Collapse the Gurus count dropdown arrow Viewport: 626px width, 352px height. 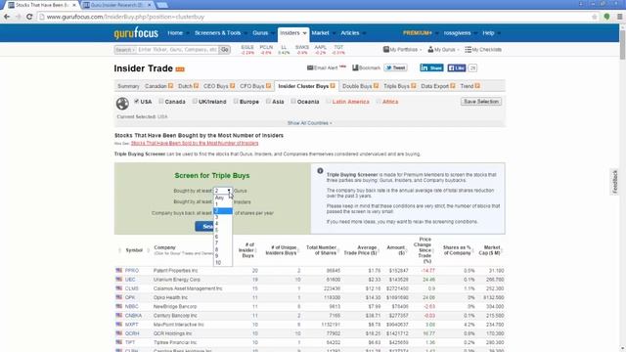point(229,191)
